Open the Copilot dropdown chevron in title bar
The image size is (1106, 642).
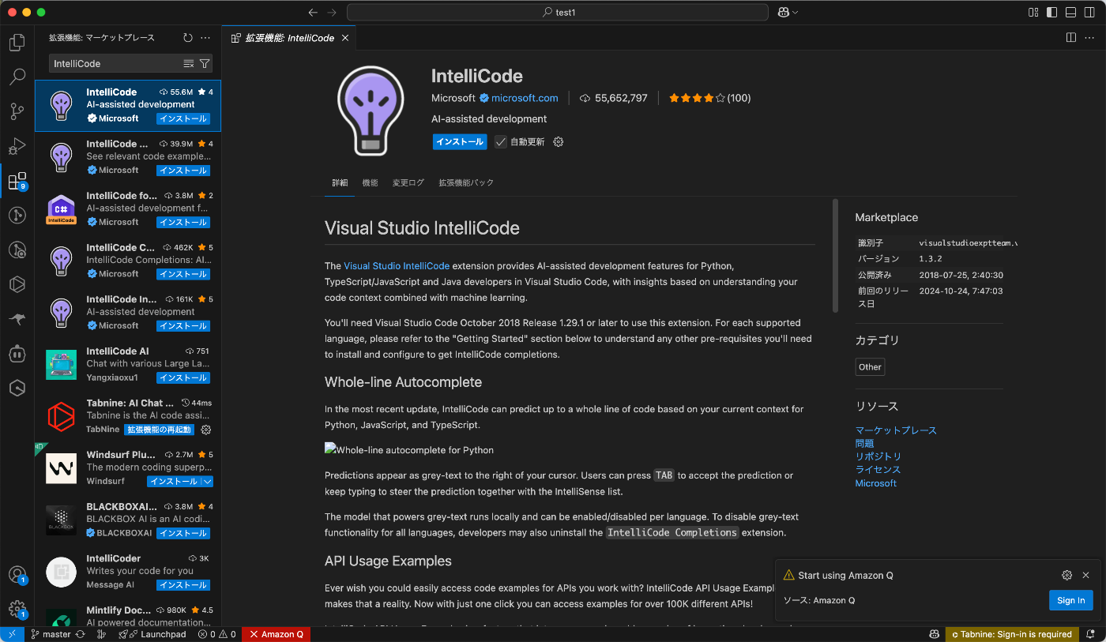click(795, 12)
